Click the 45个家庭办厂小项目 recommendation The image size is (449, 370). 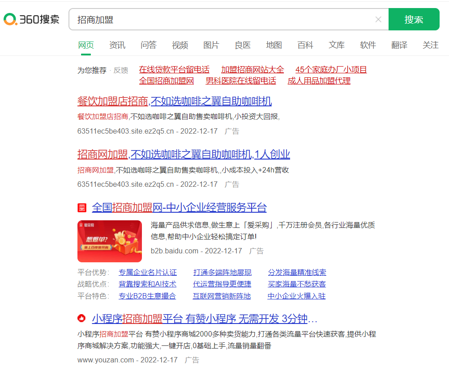[330, 70]
